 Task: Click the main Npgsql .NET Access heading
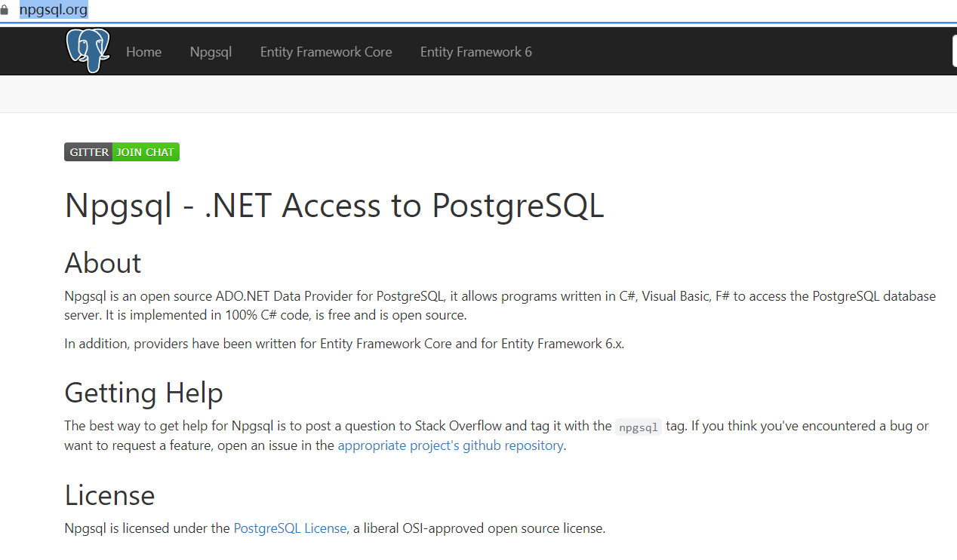pos(334,206)
